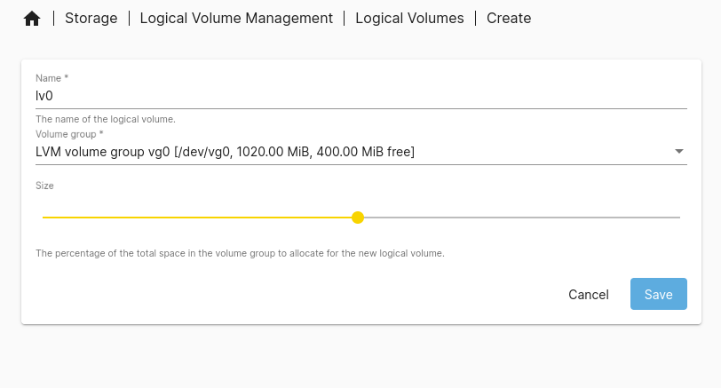Grab the yellow Size slider handle

(358, 218)
